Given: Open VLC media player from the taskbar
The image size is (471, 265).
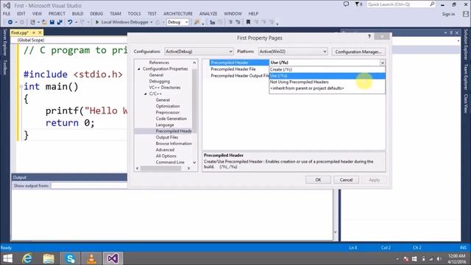Looking at the screenshot, I should (91, 258).
